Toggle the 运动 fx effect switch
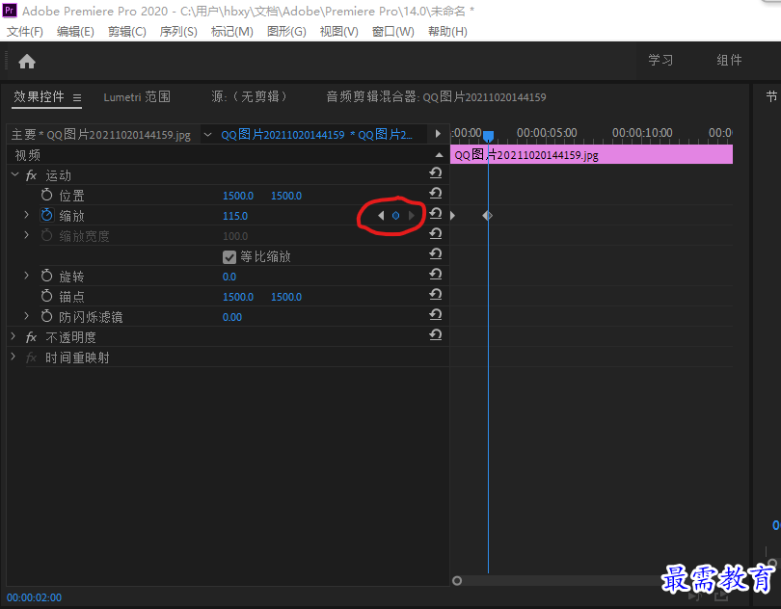 31,175
